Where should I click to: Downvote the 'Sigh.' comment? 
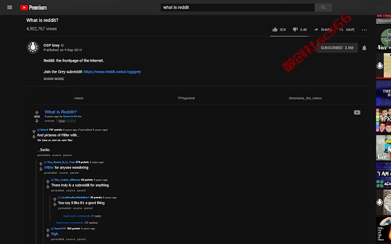(48, 236)
